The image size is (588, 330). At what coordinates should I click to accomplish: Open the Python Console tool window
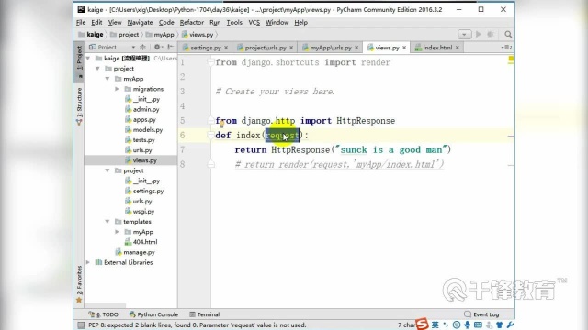coord(153,314)
